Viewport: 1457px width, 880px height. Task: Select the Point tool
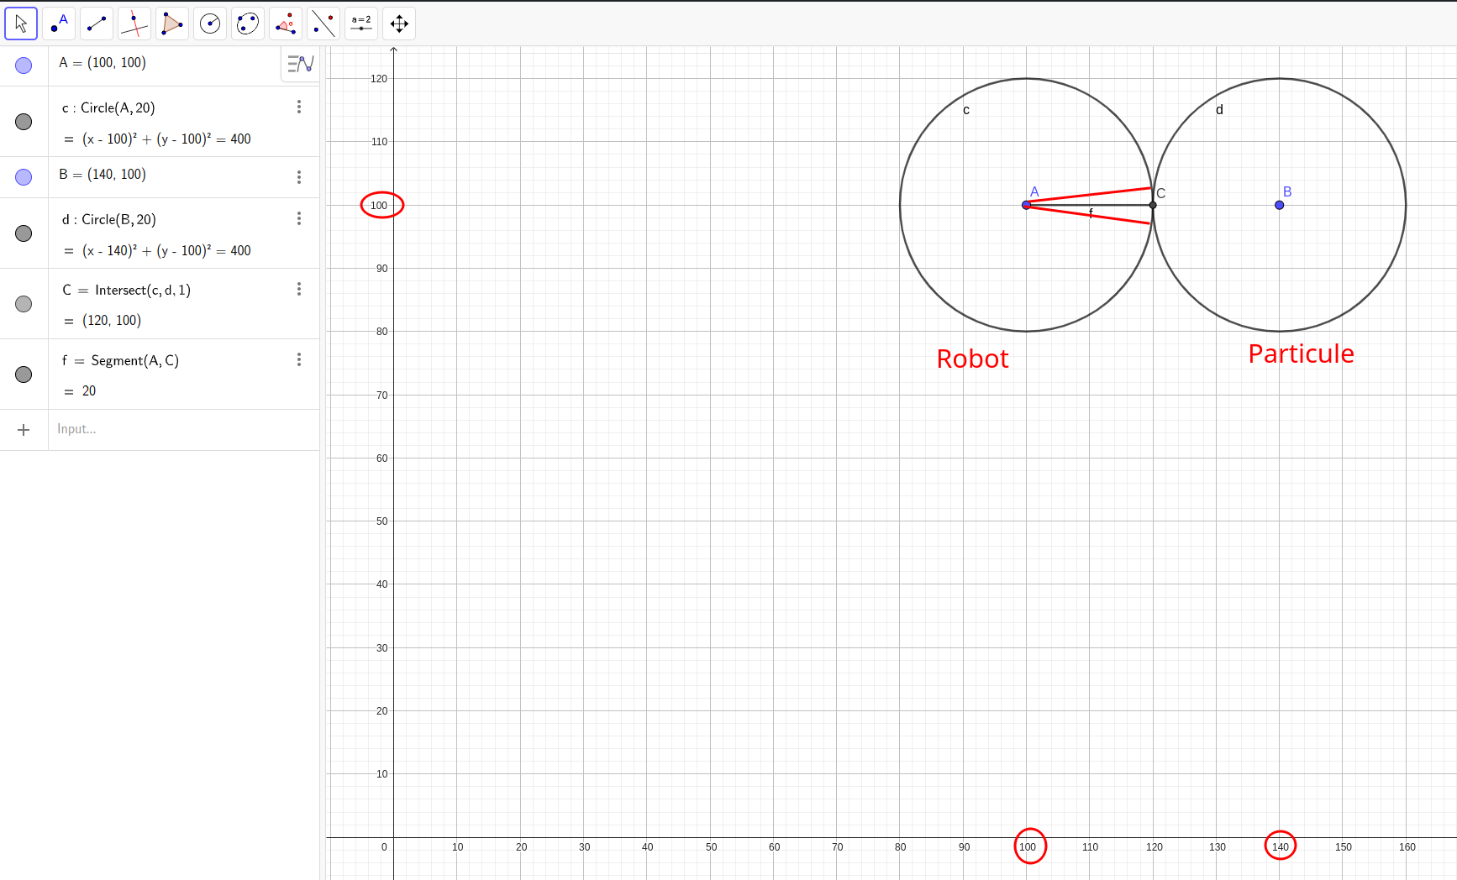(59, 24)
